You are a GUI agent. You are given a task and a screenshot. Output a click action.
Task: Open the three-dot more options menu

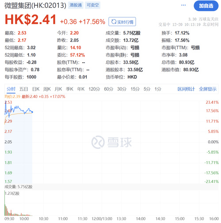tap(183, 5)
